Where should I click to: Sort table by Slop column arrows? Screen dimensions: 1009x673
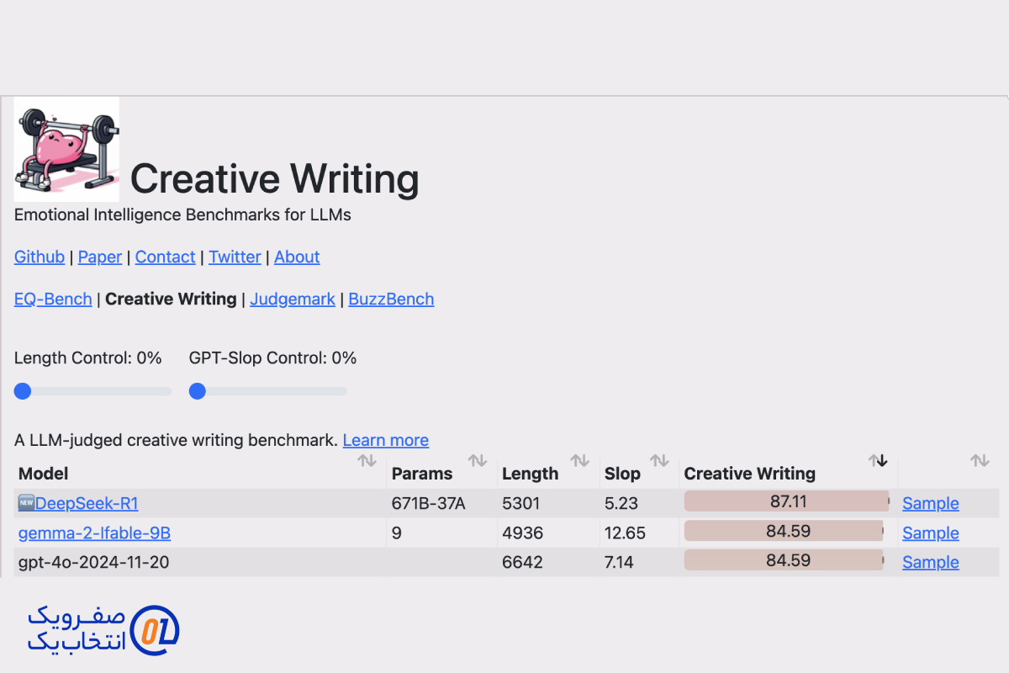click(660, 460)
